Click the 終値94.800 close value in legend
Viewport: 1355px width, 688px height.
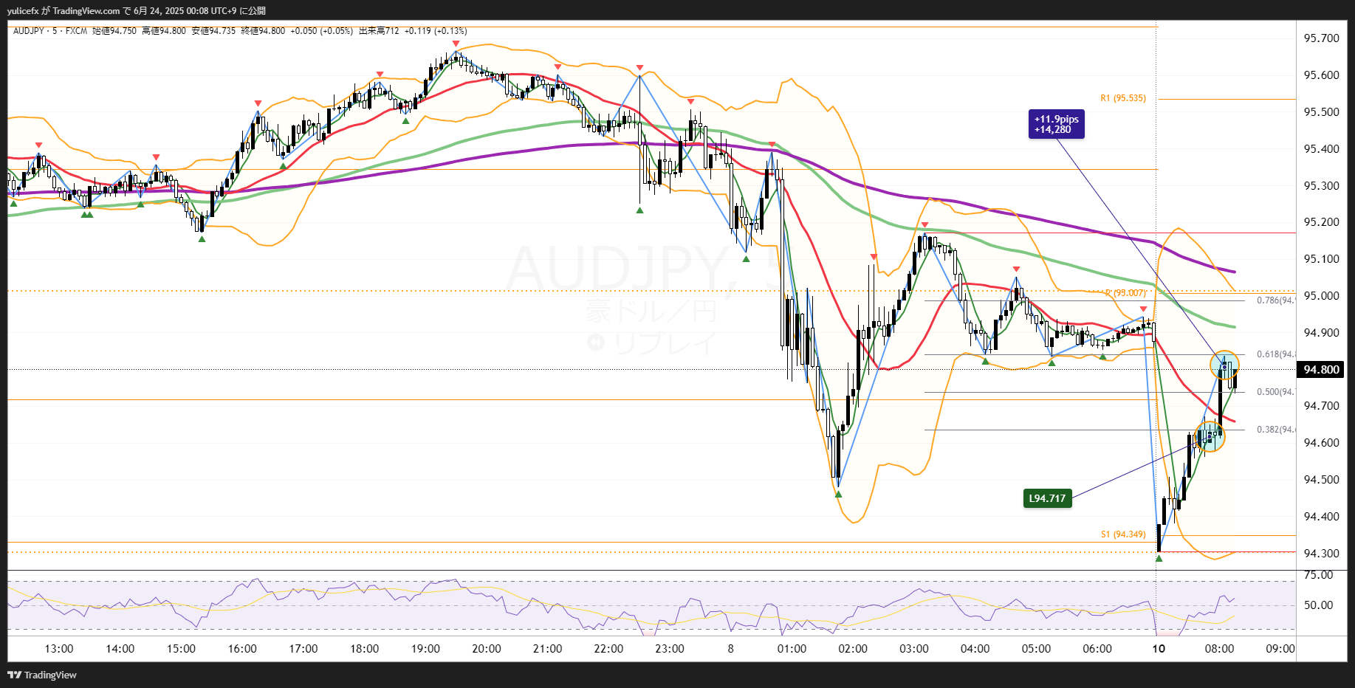[x=263, y=31]
